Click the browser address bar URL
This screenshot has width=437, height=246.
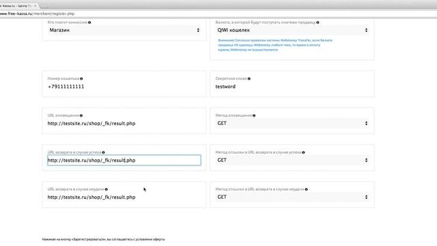[x=38, y=14]
